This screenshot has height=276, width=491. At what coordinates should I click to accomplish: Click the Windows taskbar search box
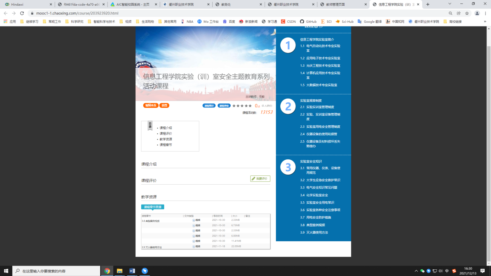(x=56, y=271)
